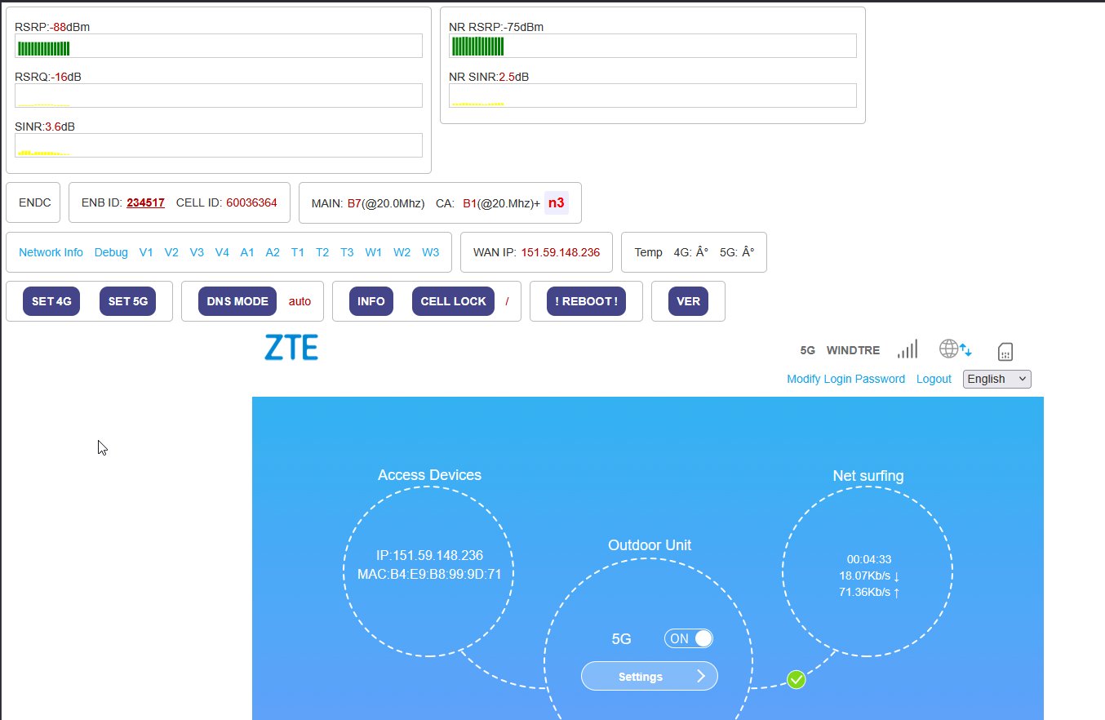Click the RSRP signal bar graph
The image size is (1105, 720).
pyautogui.click(x=219, y=46)
